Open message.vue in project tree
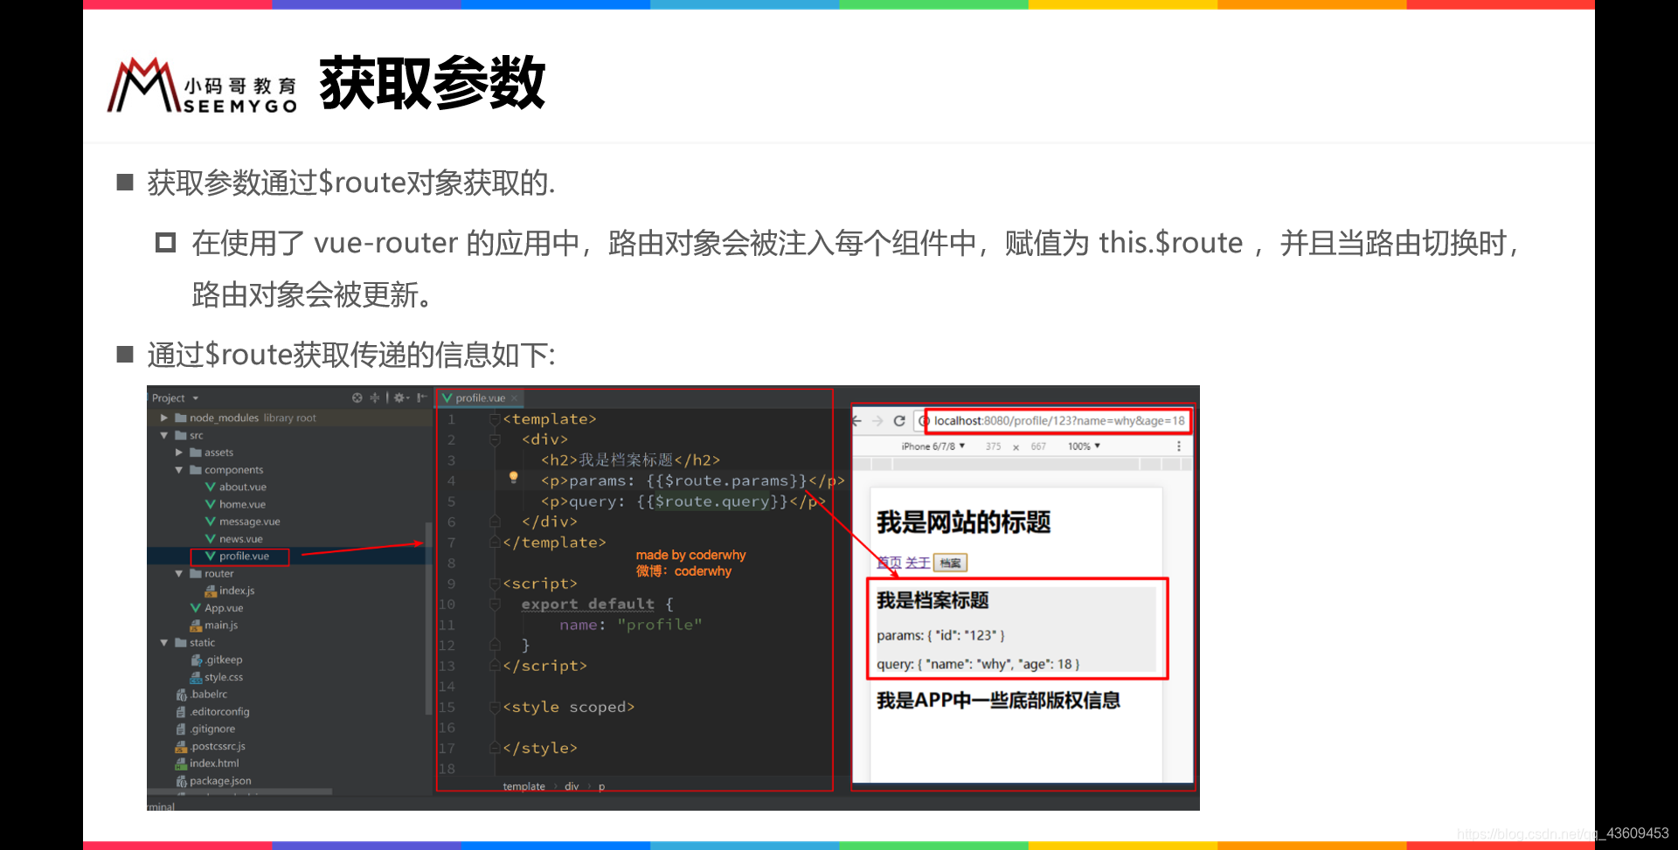The image size is (1678, 850). click(242, 522)
